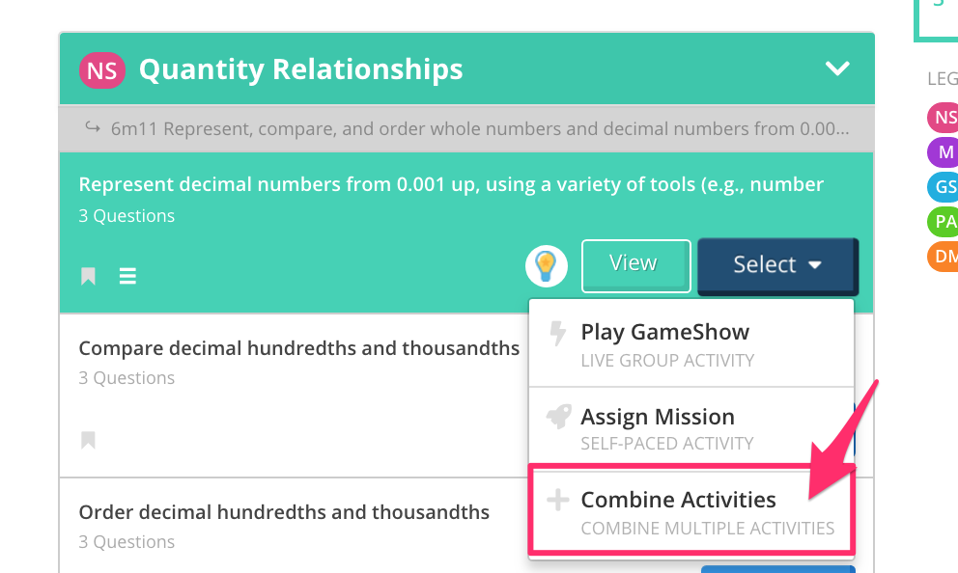The height and width of the screenshot is (573, 958).
Task: Click the View button
Action: 634,262
